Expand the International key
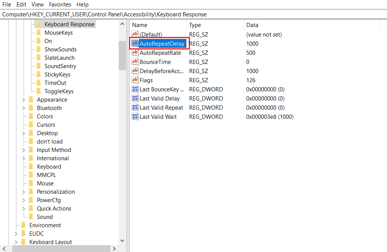 pos(24,158)
